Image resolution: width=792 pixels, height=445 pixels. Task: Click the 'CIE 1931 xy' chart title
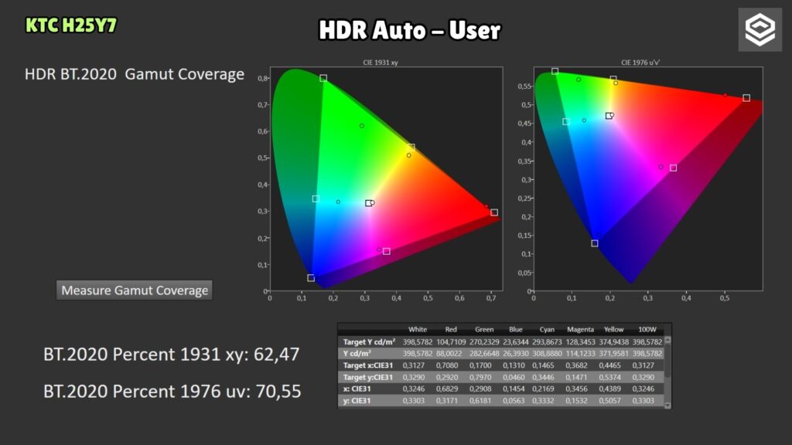(381, 63)
